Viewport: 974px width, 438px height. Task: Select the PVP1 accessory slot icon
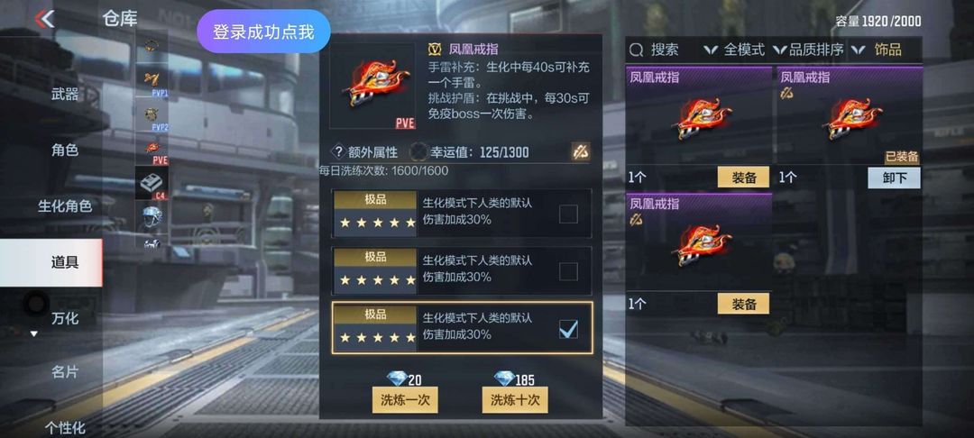click(152, 83)
